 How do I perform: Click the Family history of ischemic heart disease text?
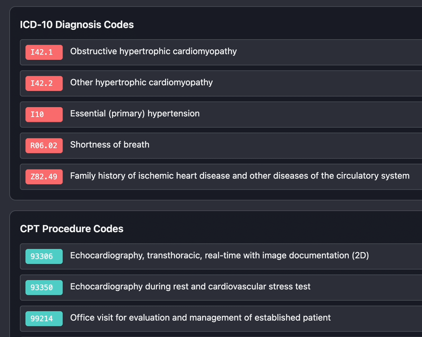coord(240,176)
